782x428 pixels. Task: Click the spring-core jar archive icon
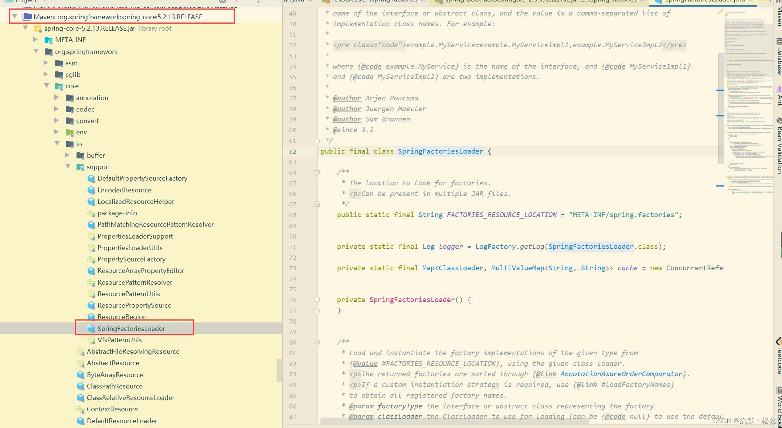click(x=38, y=28)
